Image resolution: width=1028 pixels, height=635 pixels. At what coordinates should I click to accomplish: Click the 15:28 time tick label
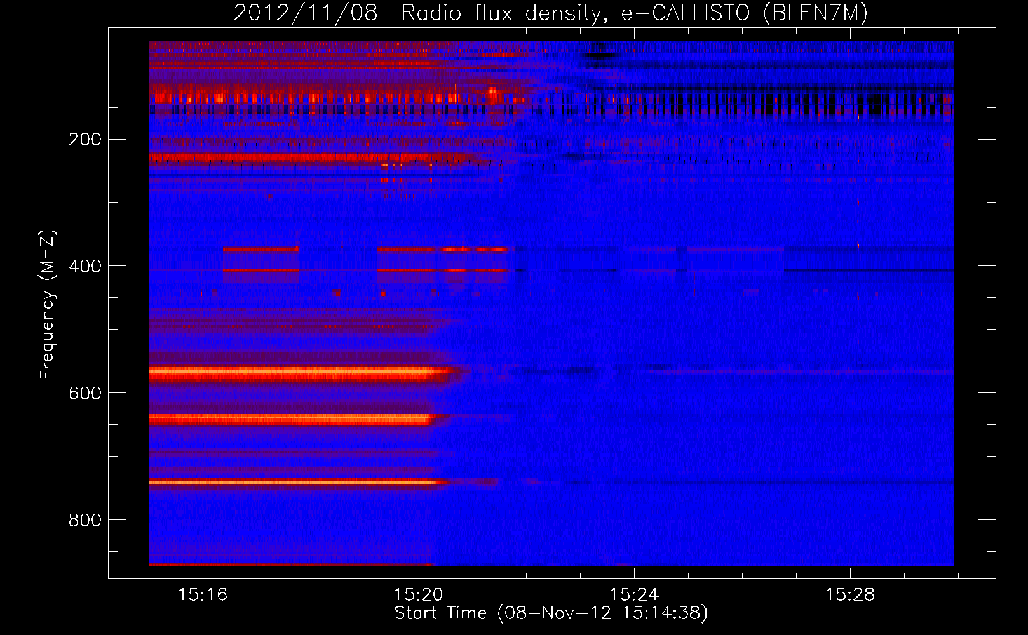point(850,594)
